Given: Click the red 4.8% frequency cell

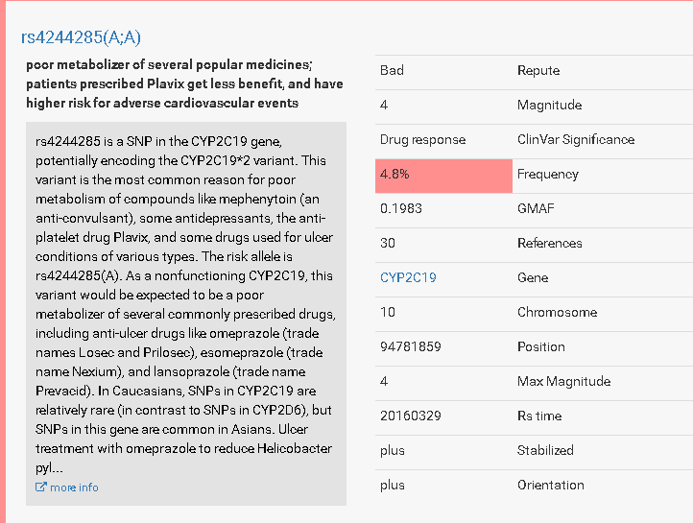Looking at the screenshot, I should (x=443, y=175).
